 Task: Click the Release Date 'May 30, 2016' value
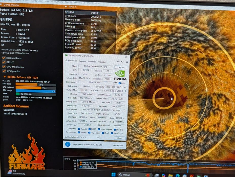coord(85,78)
